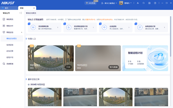This screenshot has width=173, height=108.
Task: Select 巡检计划 in the sidebar
Action: click(10, 57)
